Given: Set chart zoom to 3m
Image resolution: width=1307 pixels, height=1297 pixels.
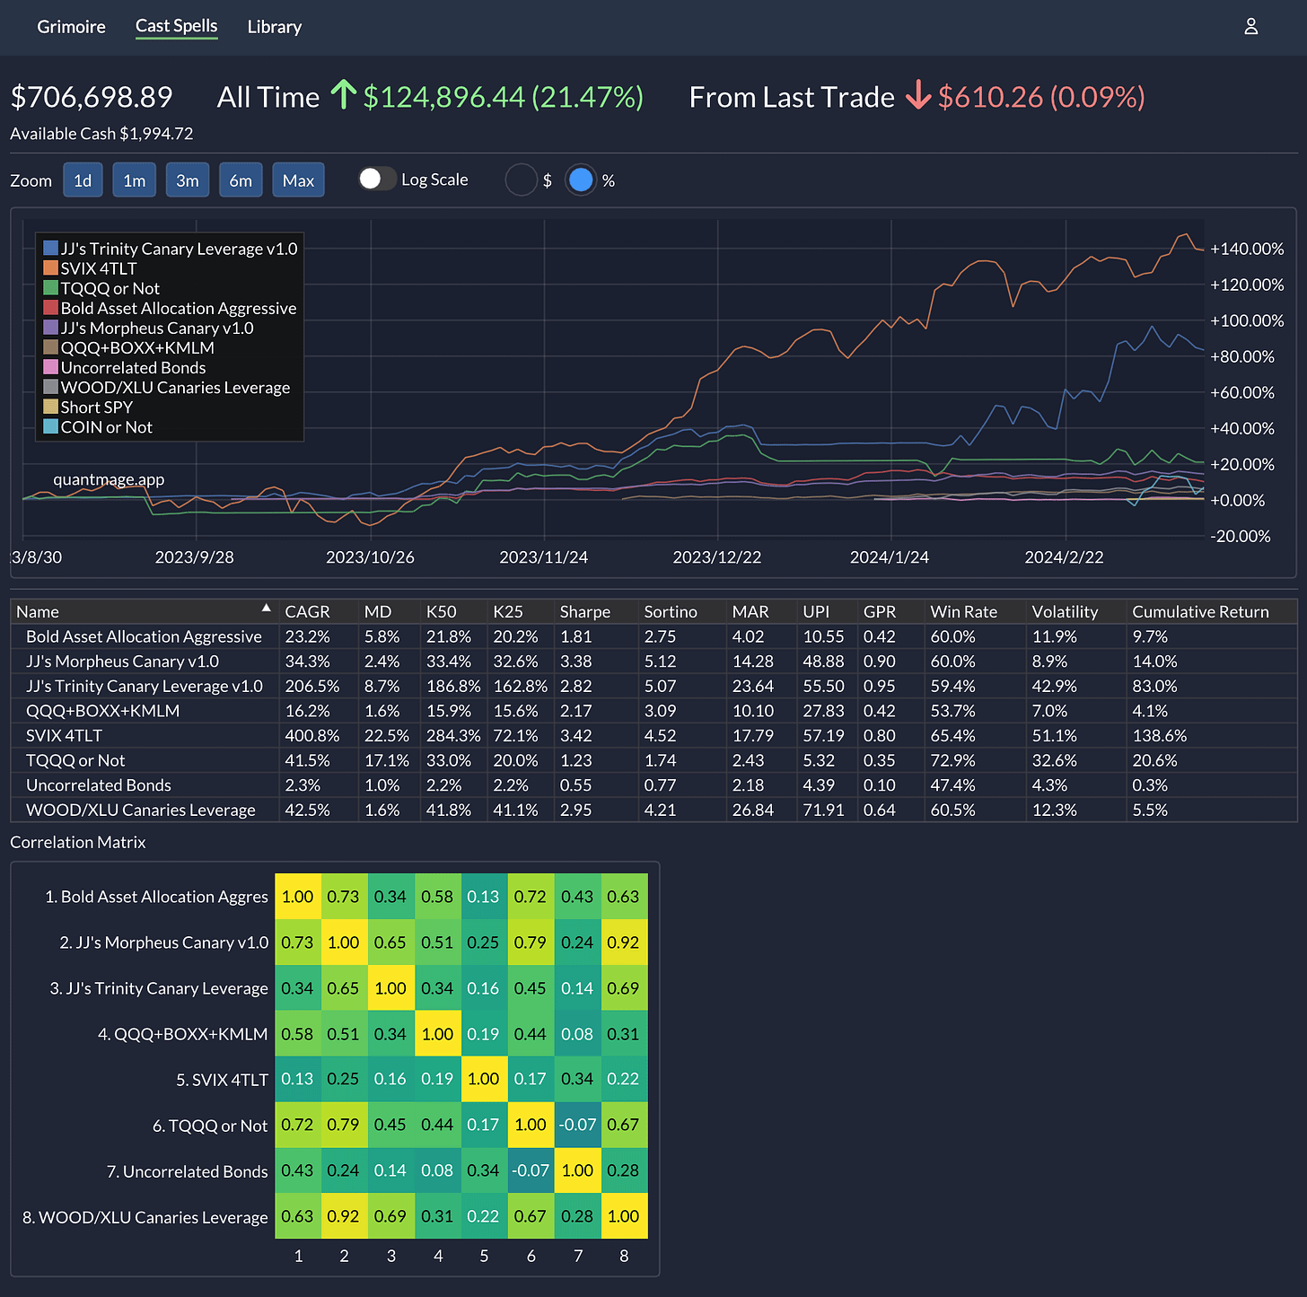Looking at the screenshot, I should point(188,180).
